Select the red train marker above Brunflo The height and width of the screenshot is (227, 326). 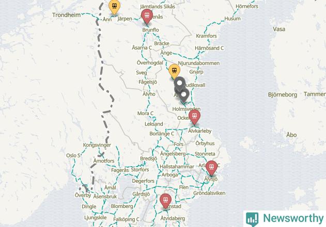click(147, 17)
